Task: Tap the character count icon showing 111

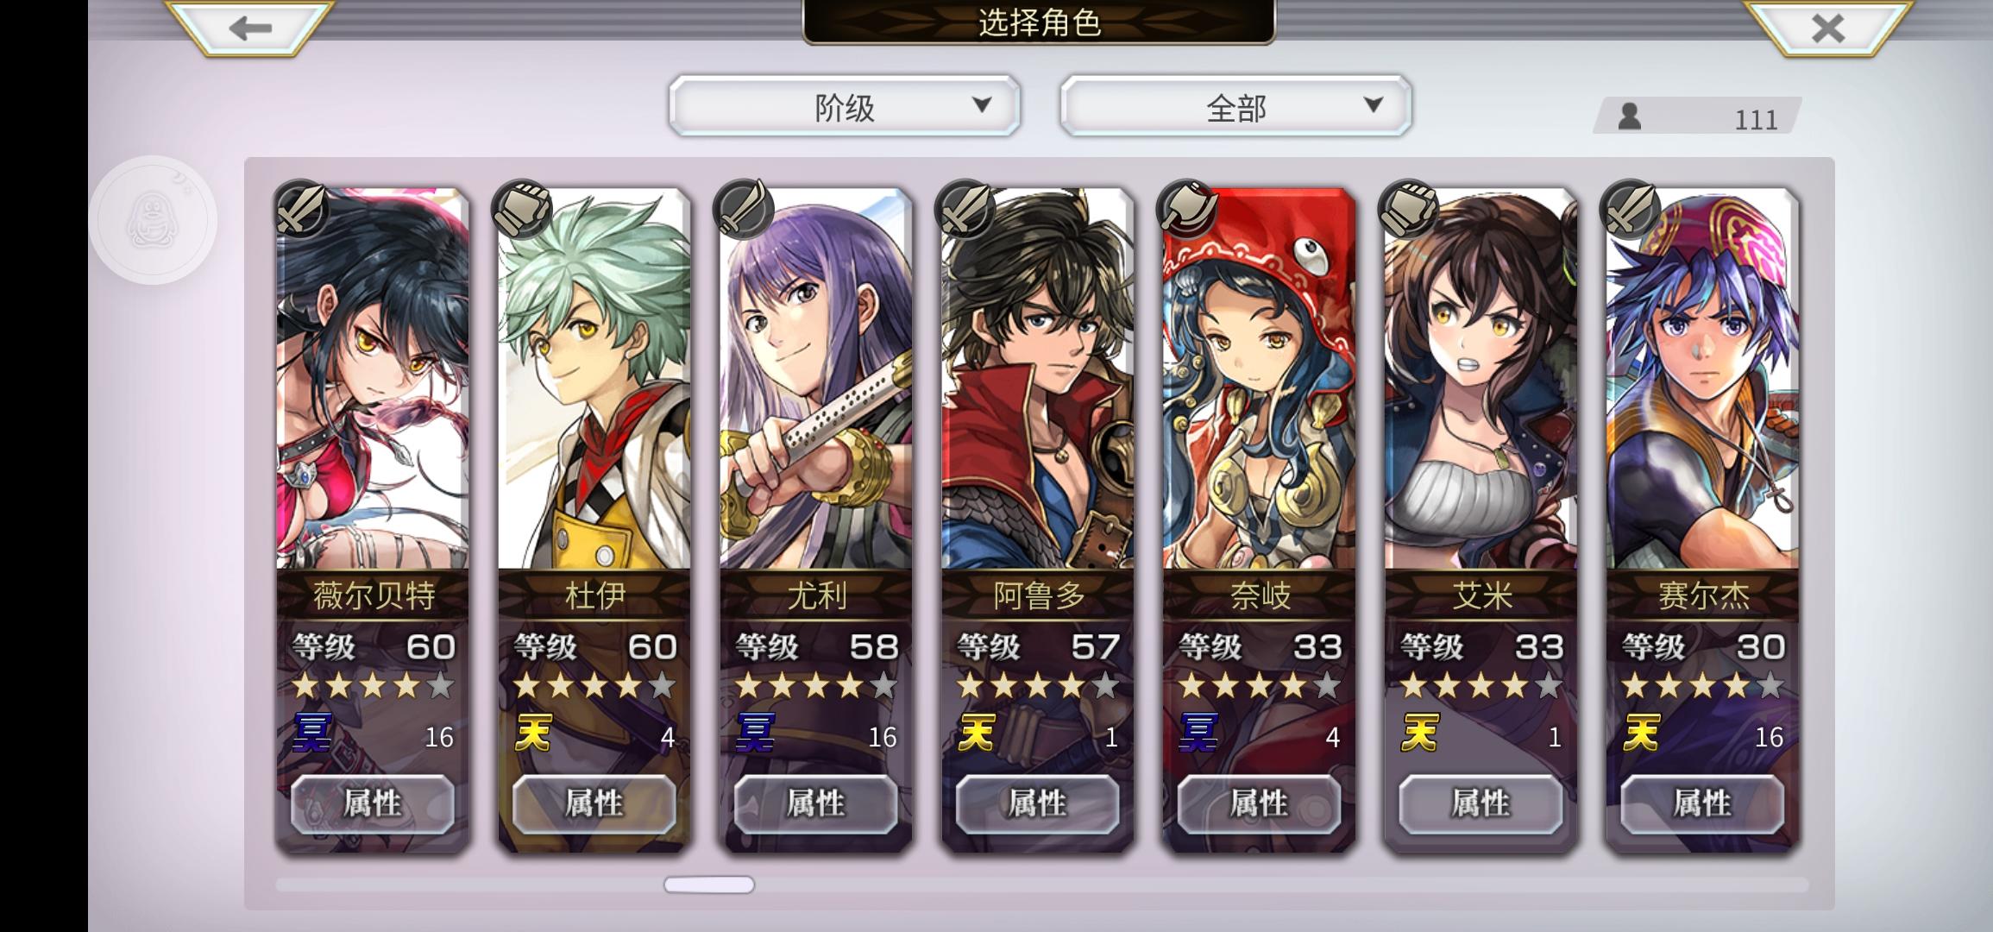Action: coord(1629,116)
